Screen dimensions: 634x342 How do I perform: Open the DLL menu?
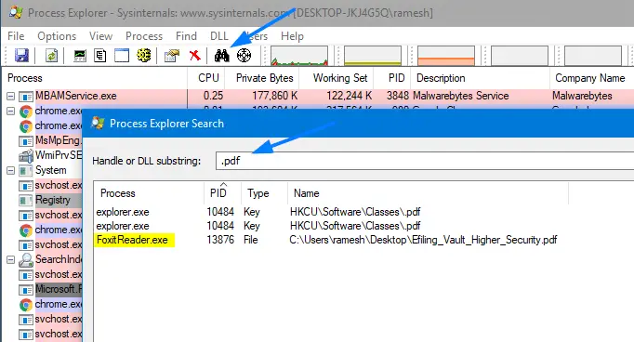click(x=219, y=36)
